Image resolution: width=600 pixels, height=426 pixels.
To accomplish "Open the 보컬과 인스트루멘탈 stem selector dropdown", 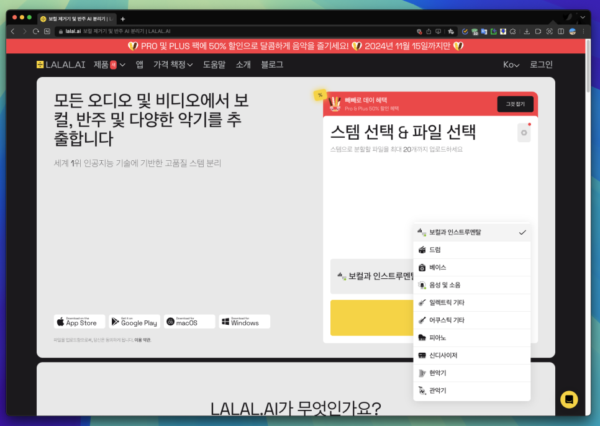I will pos(372,276).
